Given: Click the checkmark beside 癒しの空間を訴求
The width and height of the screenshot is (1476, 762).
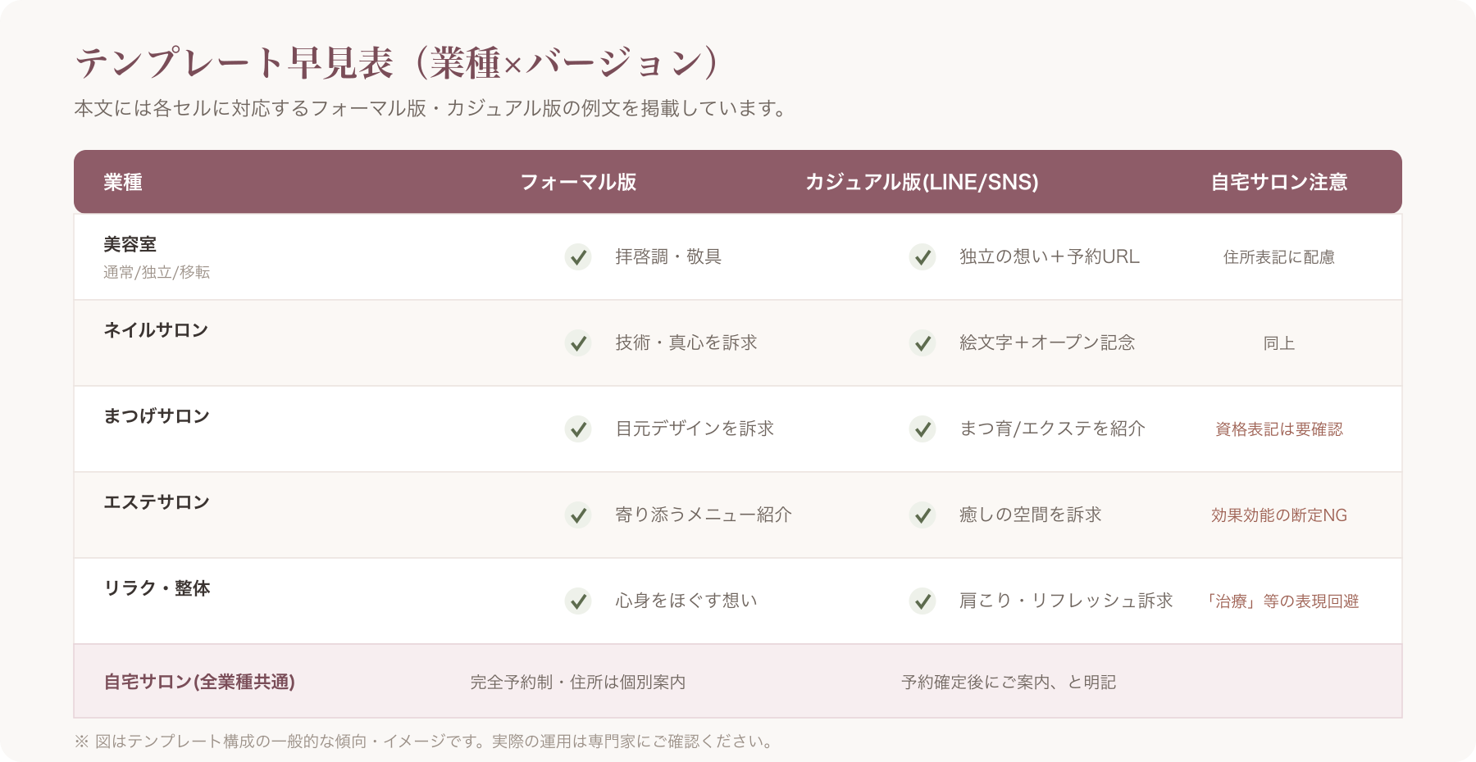Looking at the screenshot, I should coord(922,515).
